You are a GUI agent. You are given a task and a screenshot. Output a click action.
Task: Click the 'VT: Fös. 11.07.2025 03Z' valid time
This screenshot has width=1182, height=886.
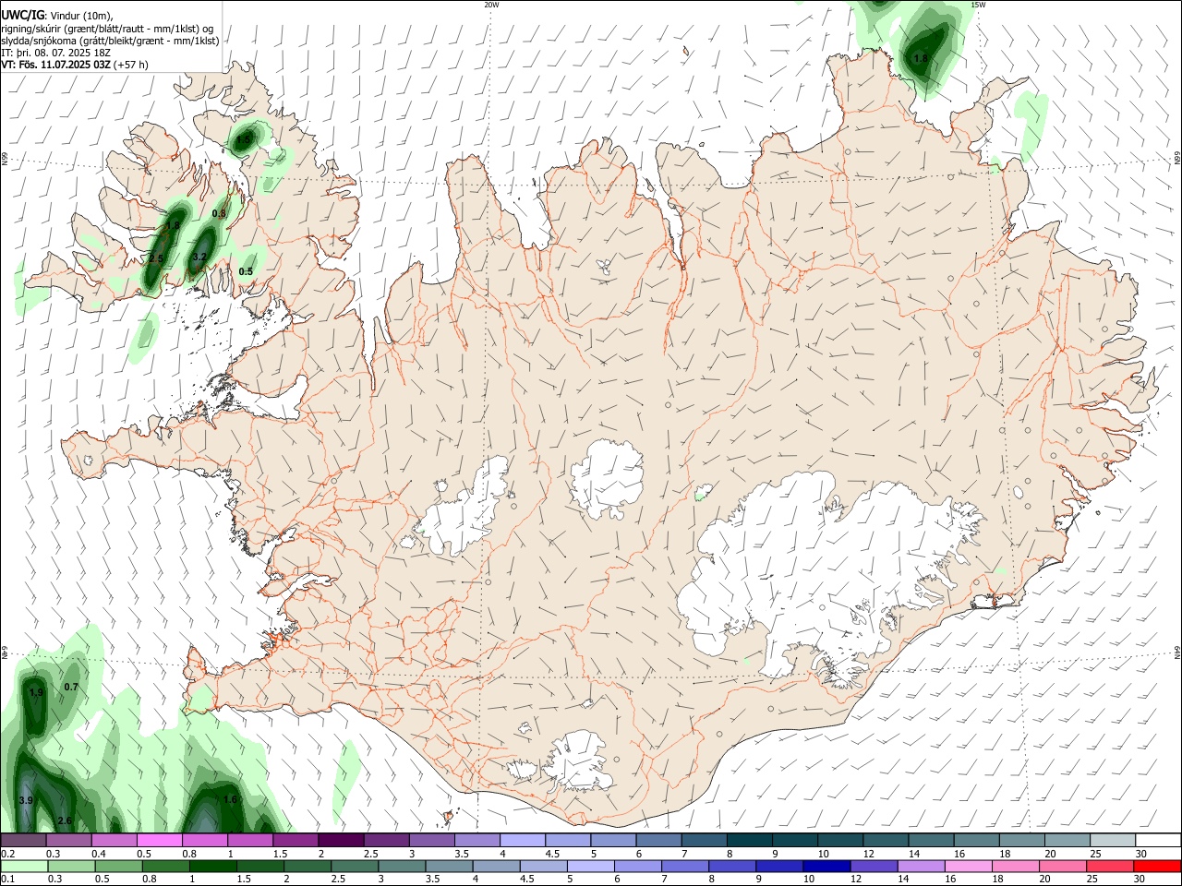point(56,65)
